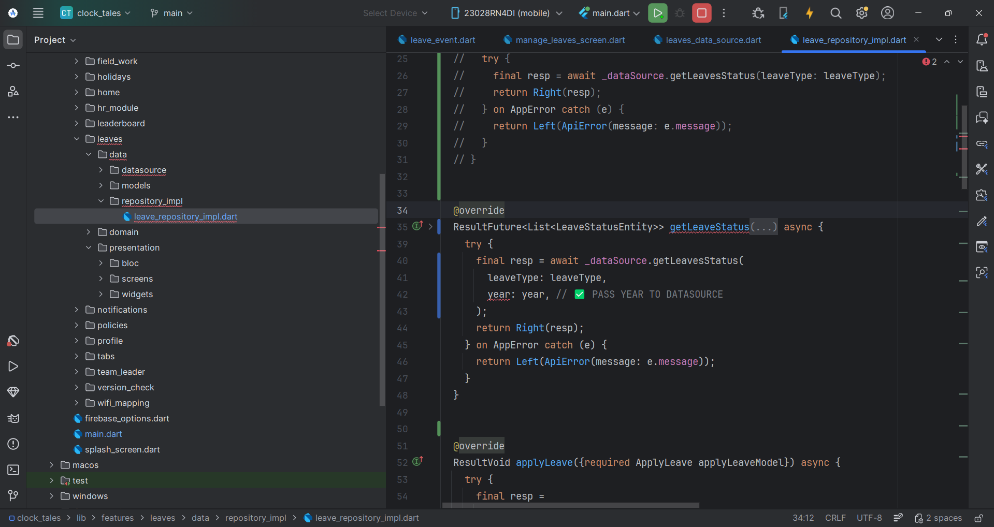Click the green Run button
The height and width of the screenshot is (527, 994).
pos(657,13)
